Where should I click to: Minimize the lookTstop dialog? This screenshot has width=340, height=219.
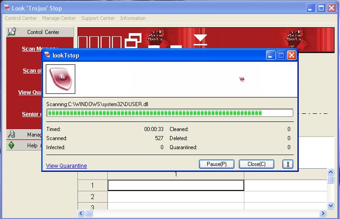pyautogui.click(x=270, y=55)
